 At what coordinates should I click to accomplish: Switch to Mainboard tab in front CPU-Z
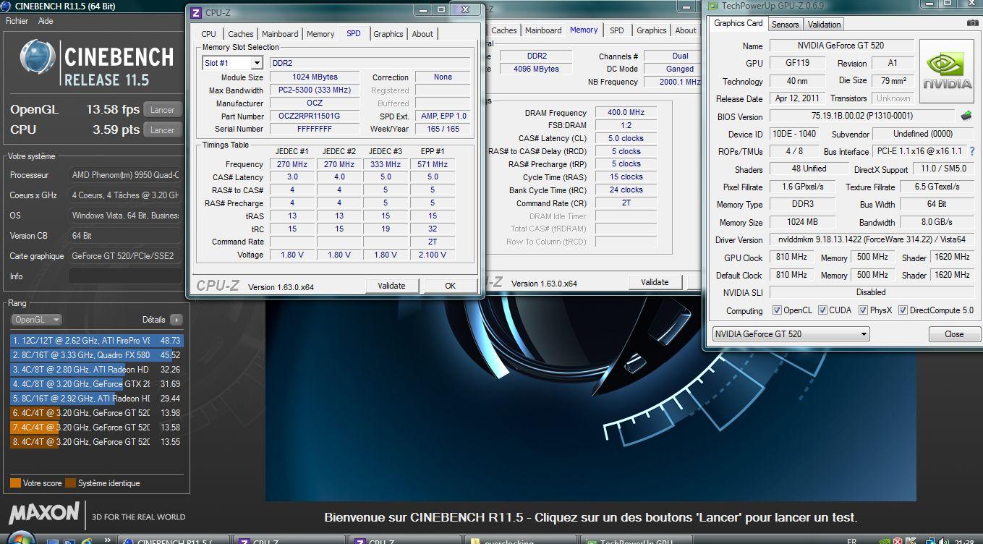click(280, 34)
